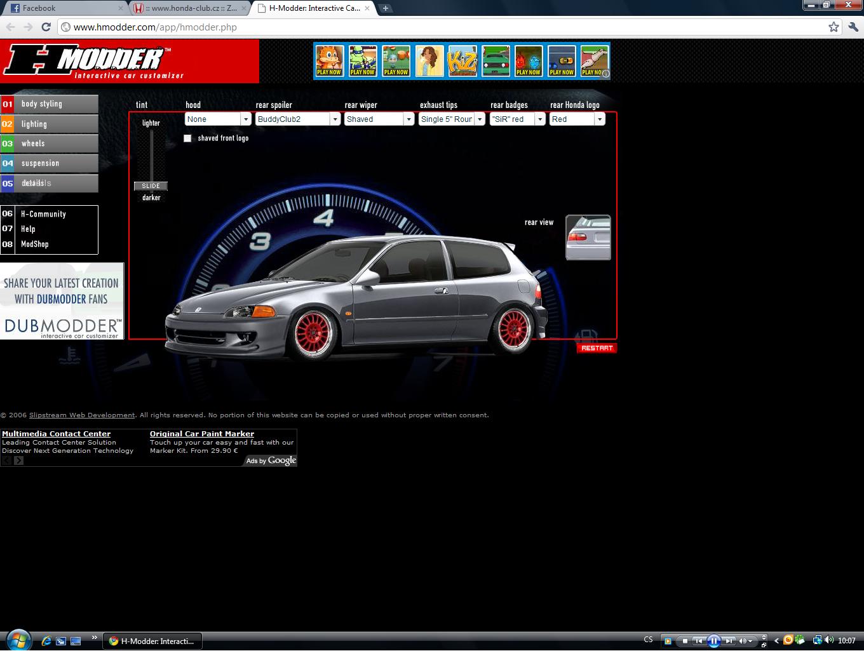Open the rear spoiler dropdown showing BuddyClub2
This screenshot has width=864, height=651.
[335, 119]
